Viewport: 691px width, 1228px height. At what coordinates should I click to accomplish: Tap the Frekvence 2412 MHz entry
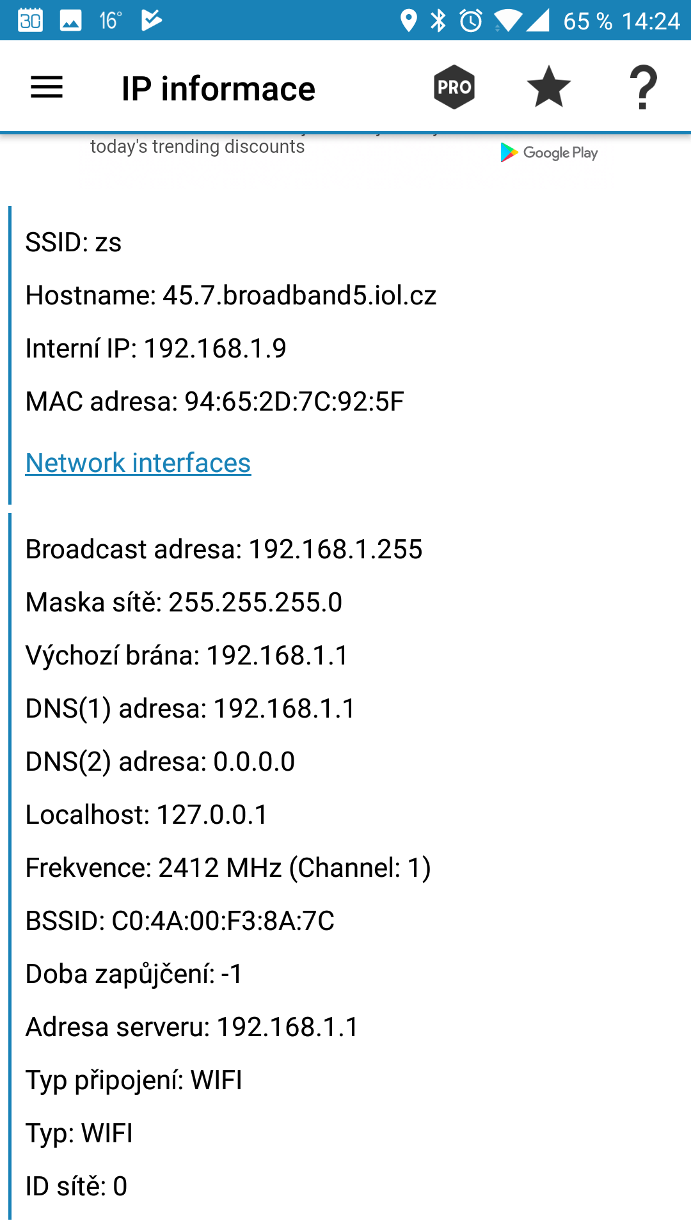pos(228,868)
